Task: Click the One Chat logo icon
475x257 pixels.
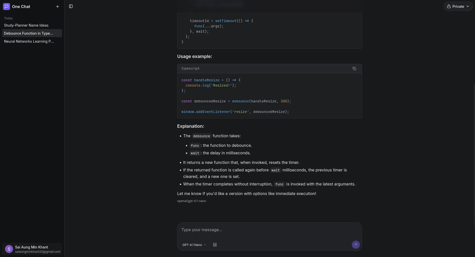Action: pos(7,7)
